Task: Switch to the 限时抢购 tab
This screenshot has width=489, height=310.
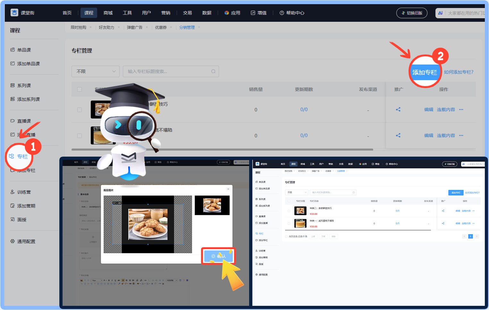Action: 79,27
